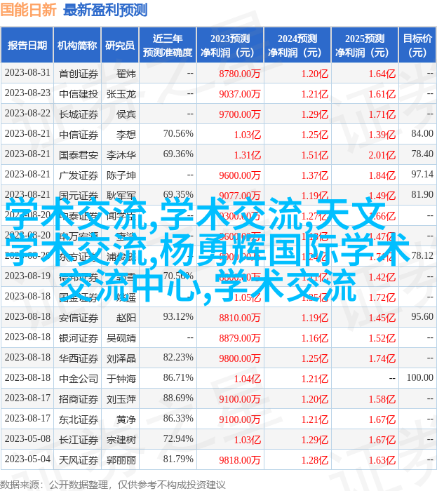The height and width of the screenshot is (491, 437).
Task: Click the 9700.00万 profit value
Action: tap(239, 114)
